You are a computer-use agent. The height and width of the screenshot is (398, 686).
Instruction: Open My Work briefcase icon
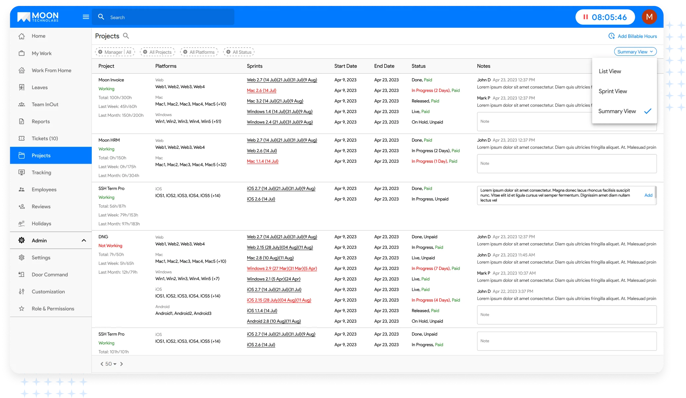coord(22,53)
